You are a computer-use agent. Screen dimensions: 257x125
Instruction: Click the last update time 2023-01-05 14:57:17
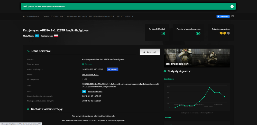[x=92, y=96]
